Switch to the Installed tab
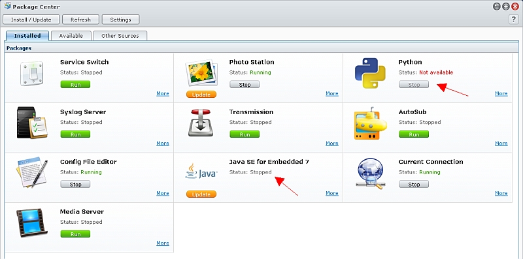 [27, 36]
